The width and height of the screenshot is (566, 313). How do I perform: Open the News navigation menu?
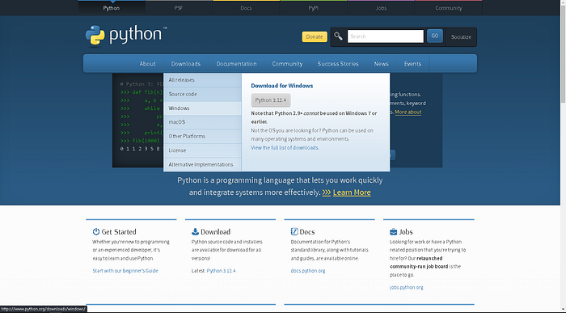[381, 64]
